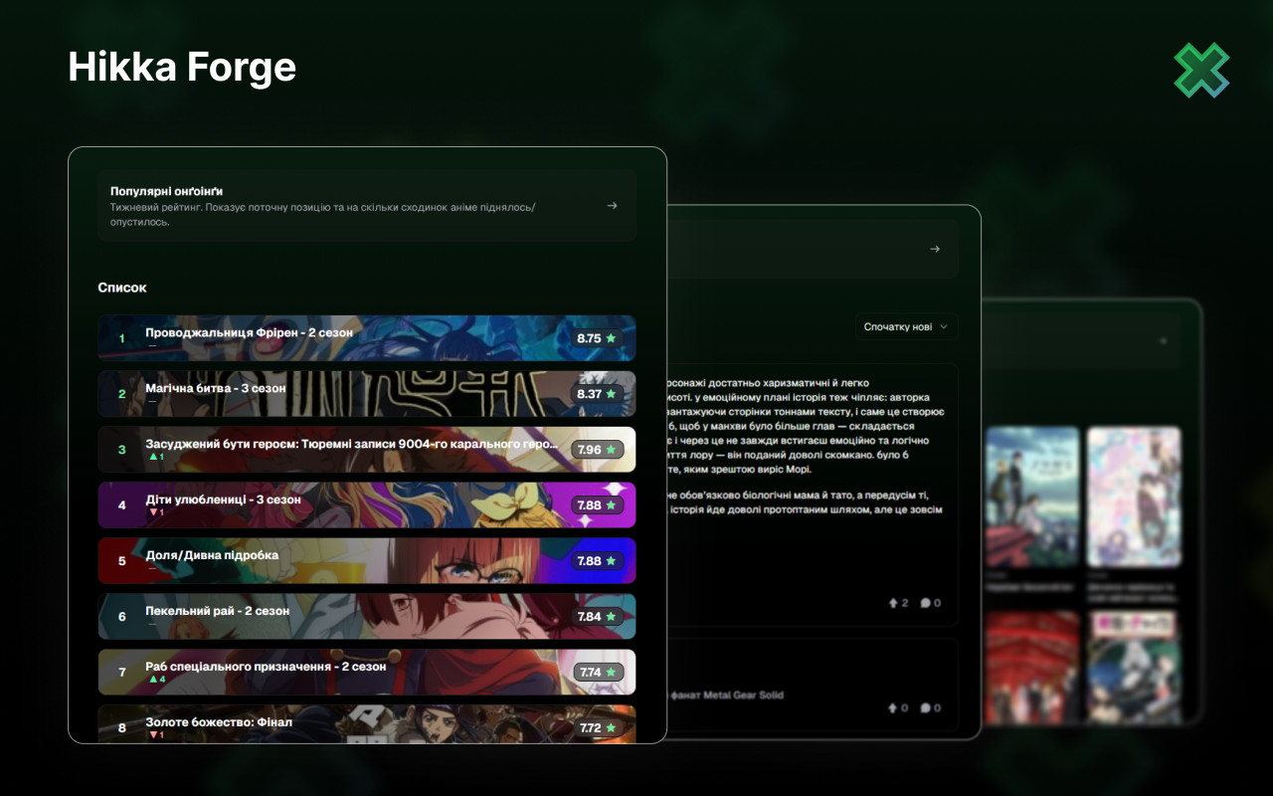Open Доля/Дивна підробка entry
This screenshot has width=1273, height=796.
(x=367, y=561)
